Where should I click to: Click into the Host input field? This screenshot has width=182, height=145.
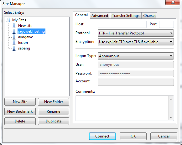point(122,24)
